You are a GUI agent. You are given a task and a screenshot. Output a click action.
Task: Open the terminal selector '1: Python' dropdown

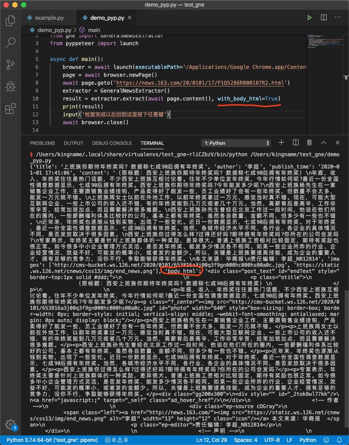click(x=236, y=144)
